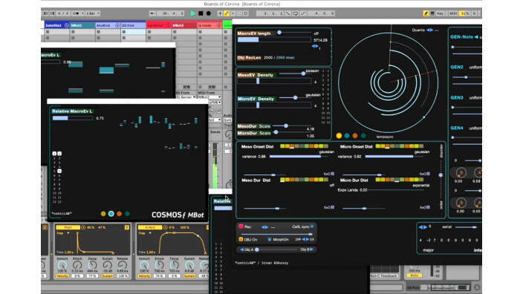Adjust the disorder-order vertical slider knob
Screen dimensions: 523x294
(441, 175)
